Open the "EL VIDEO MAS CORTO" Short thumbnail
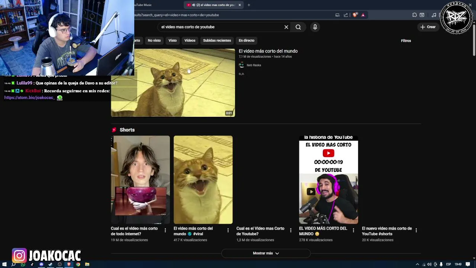Viewport: 476px width, 268px height. click(328, 180)
